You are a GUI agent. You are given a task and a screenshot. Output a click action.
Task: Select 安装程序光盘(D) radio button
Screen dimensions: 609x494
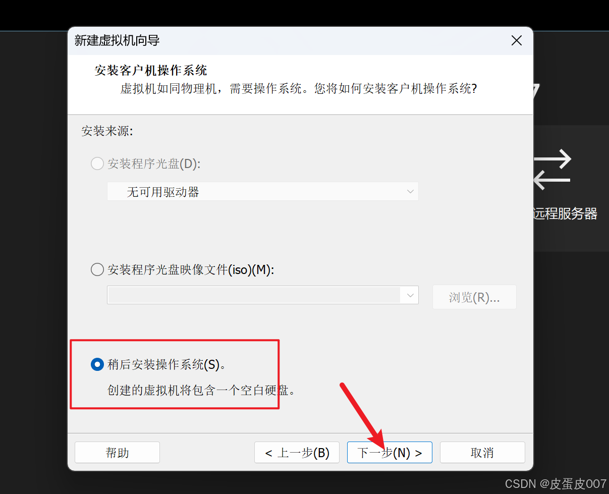(x=97, y=163)
